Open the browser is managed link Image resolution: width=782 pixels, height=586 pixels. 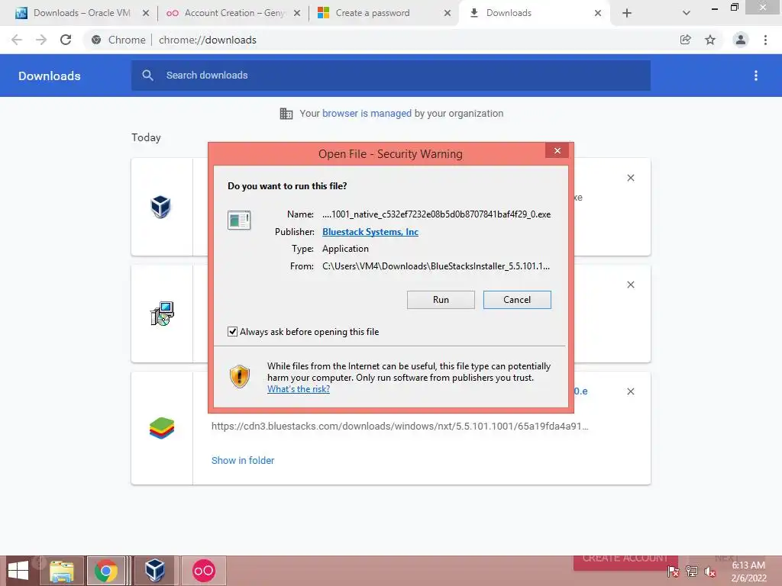367,114
